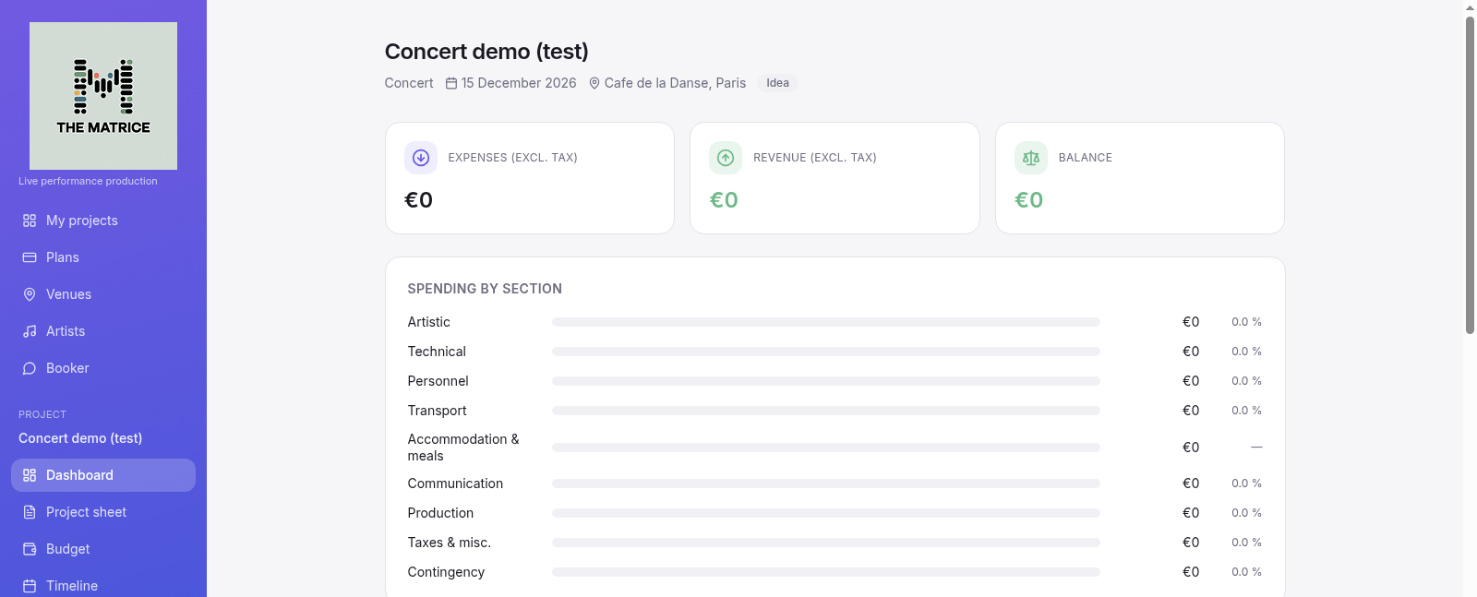This screenshot has height=597, width=1477.
Task: Click the Balance scales icon
Action: point(1031,158)
